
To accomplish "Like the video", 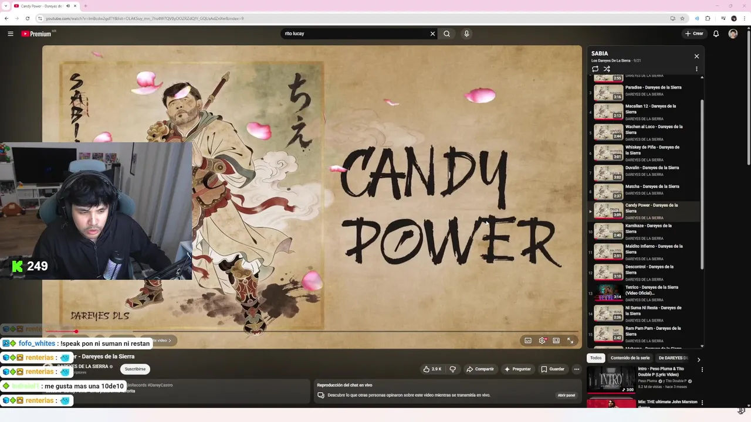I will [x=432, y=369].
